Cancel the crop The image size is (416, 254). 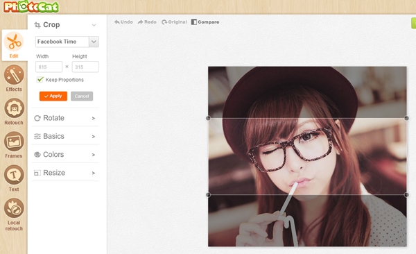(82, 96)
